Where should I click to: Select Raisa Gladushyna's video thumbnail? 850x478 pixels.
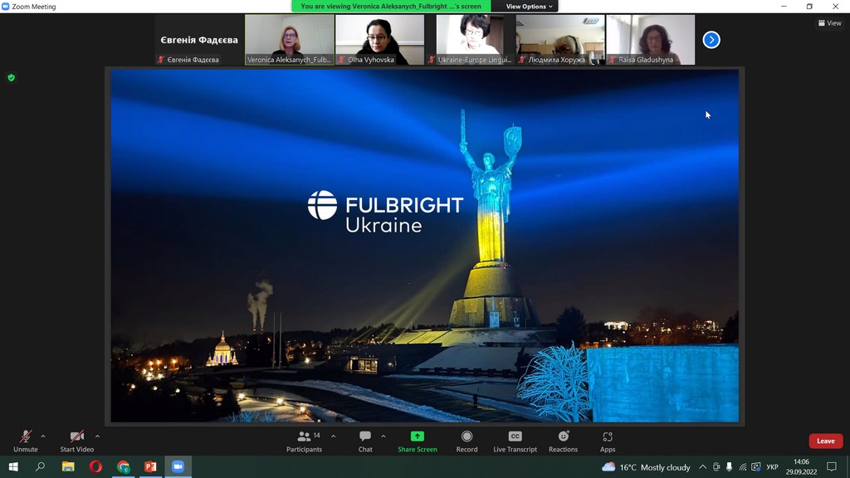[650, 40]
